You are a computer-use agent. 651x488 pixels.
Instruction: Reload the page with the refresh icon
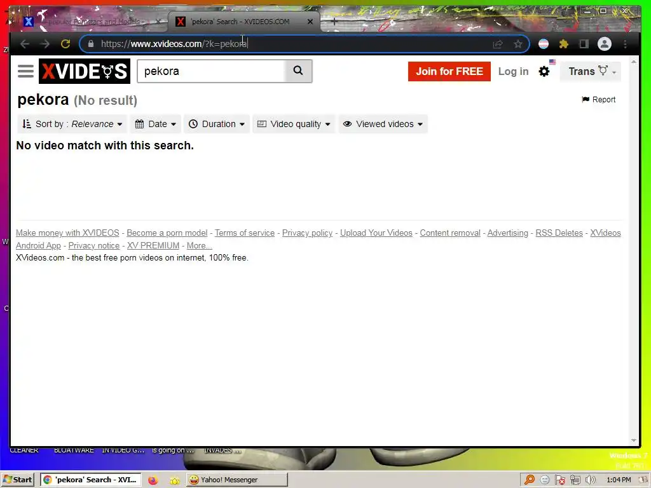[x=65, y=44]
